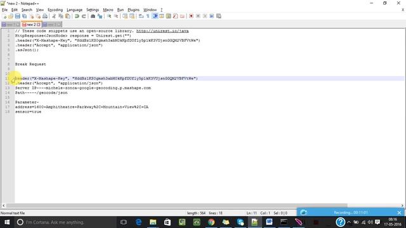Open Find with the binoculars icon
Image resolution: width=406 pixels, height=228 pixels.
tap(93, 16)
